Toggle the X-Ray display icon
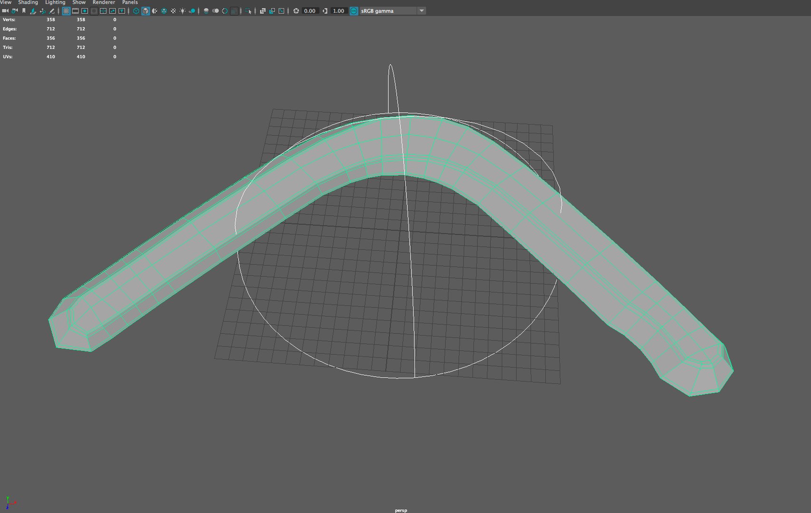The width and height of the screenshot is (811, 513). [262, 10]
